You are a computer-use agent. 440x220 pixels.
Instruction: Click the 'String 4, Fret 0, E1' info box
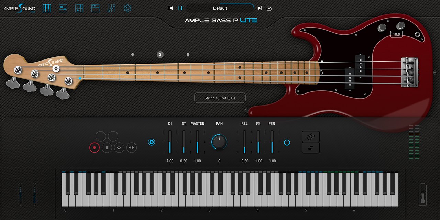220,98
